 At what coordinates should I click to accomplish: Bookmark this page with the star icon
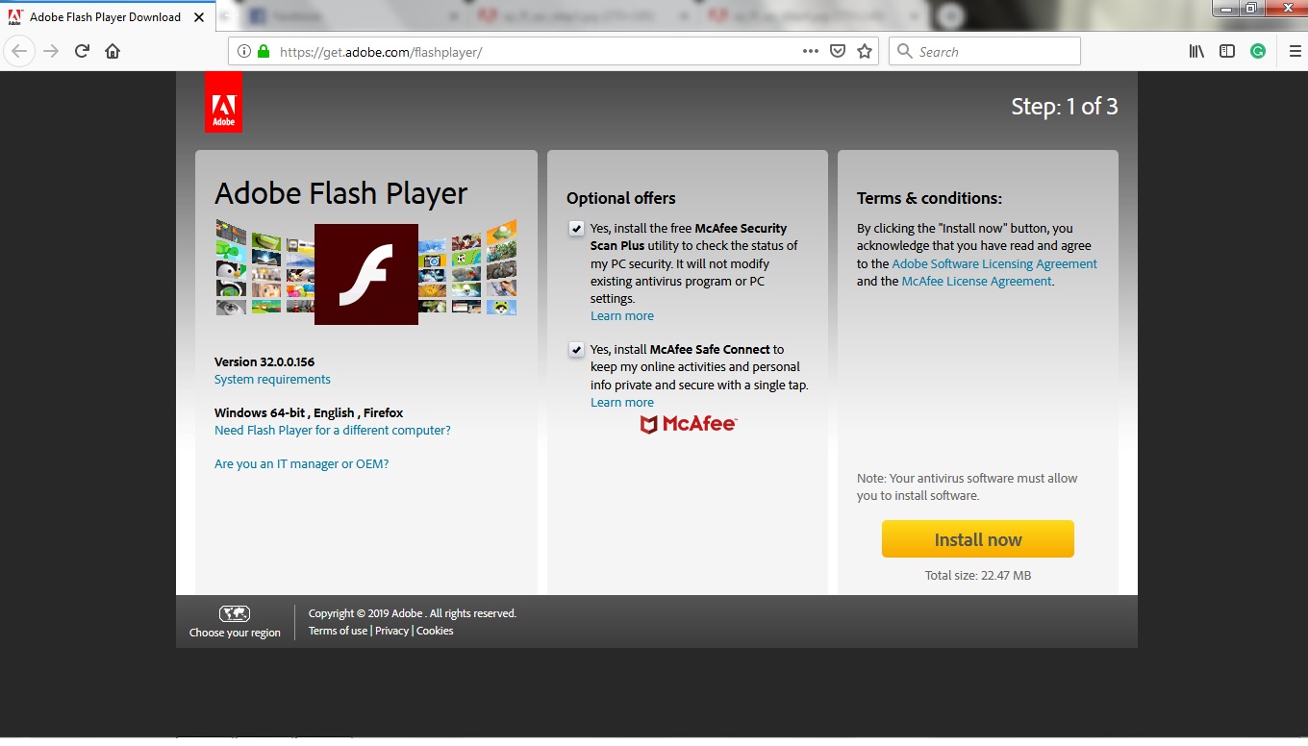[x=865, y=51]
